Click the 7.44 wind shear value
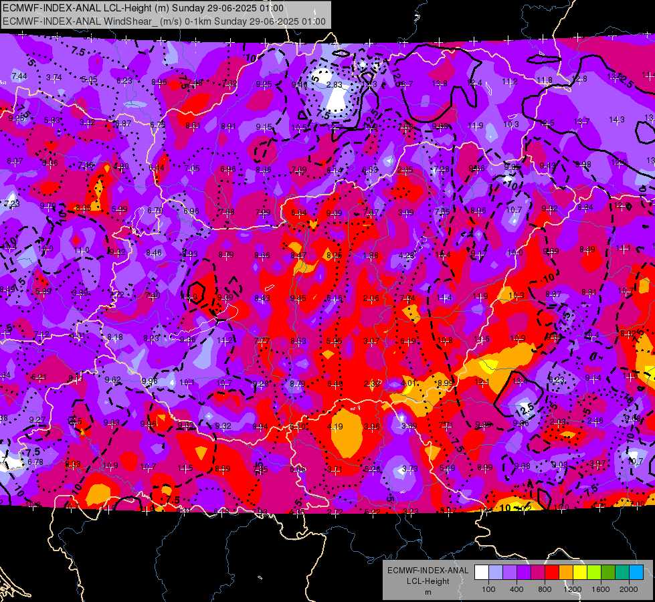The width and height of the screenshot is (655, 602). pos(19,76)
